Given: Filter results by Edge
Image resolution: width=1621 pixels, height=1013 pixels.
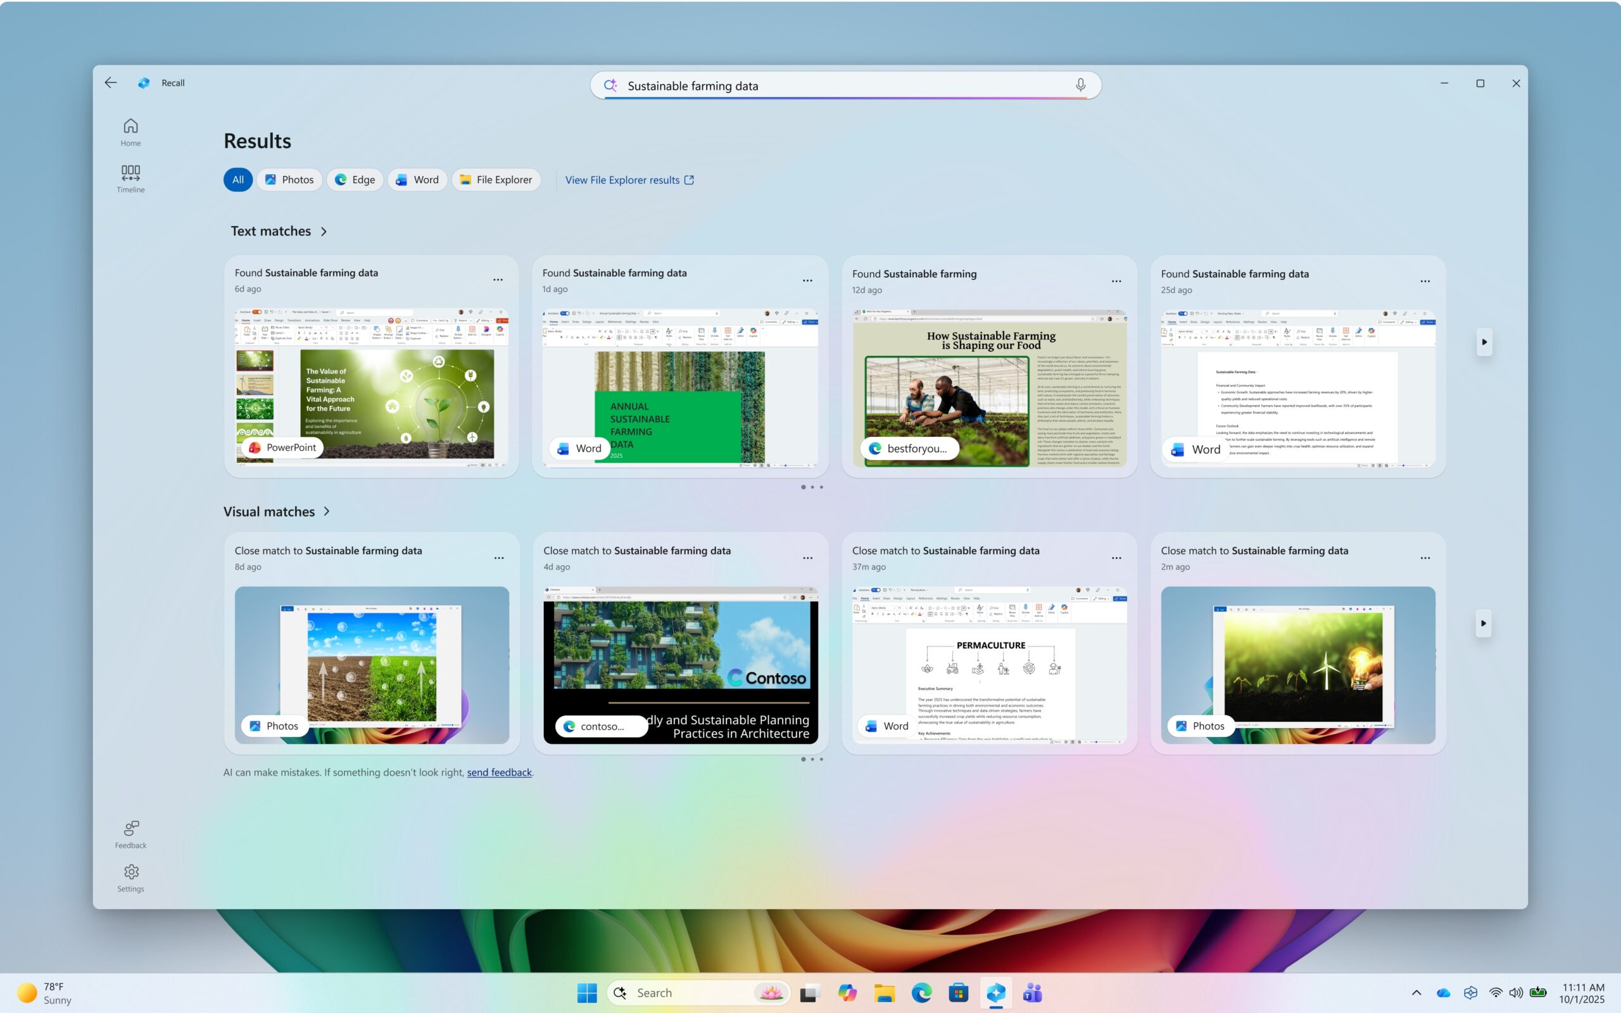Looking at the screenshot, I should point(355,180).
